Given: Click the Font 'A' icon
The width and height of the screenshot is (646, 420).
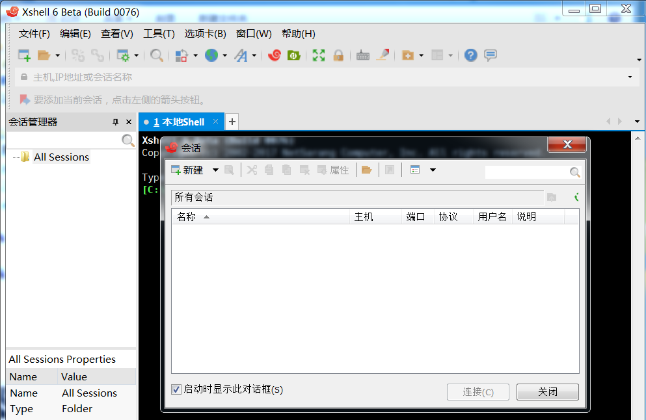Looking at the screenshot, I should pos(241,55).
